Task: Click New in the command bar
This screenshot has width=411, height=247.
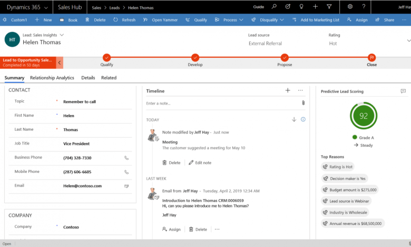Action: (44, 20)
